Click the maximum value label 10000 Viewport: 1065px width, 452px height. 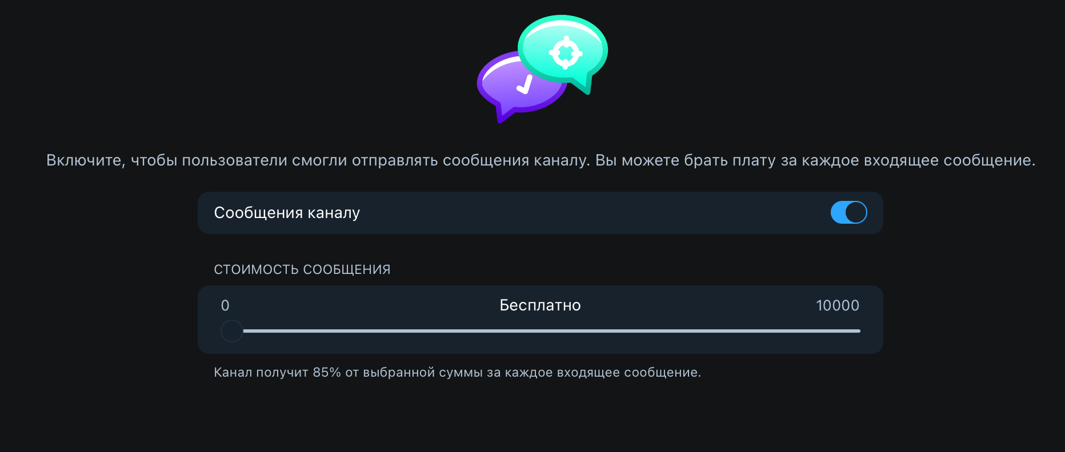click(838, 305)
